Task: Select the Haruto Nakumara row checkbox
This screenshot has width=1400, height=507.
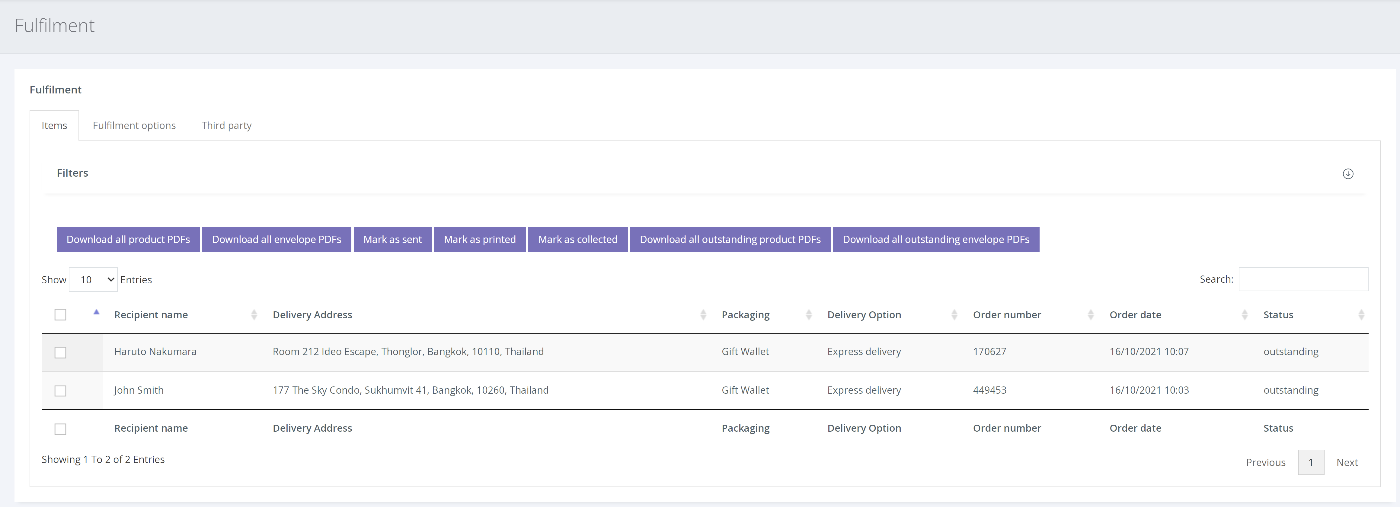Action: 60,353
